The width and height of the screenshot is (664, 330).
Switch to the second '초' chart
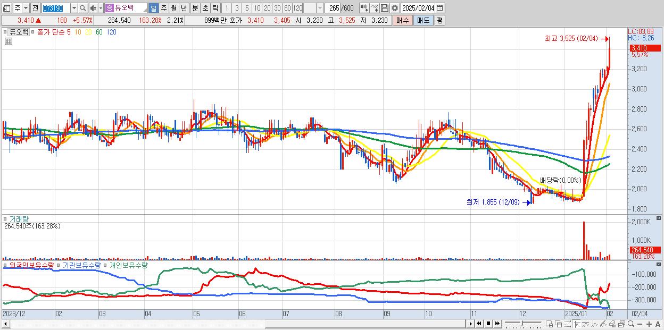click(205, 8)
